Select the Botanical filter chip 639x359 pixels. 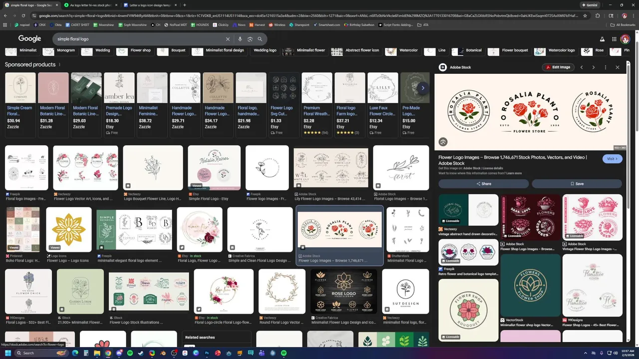468,50
